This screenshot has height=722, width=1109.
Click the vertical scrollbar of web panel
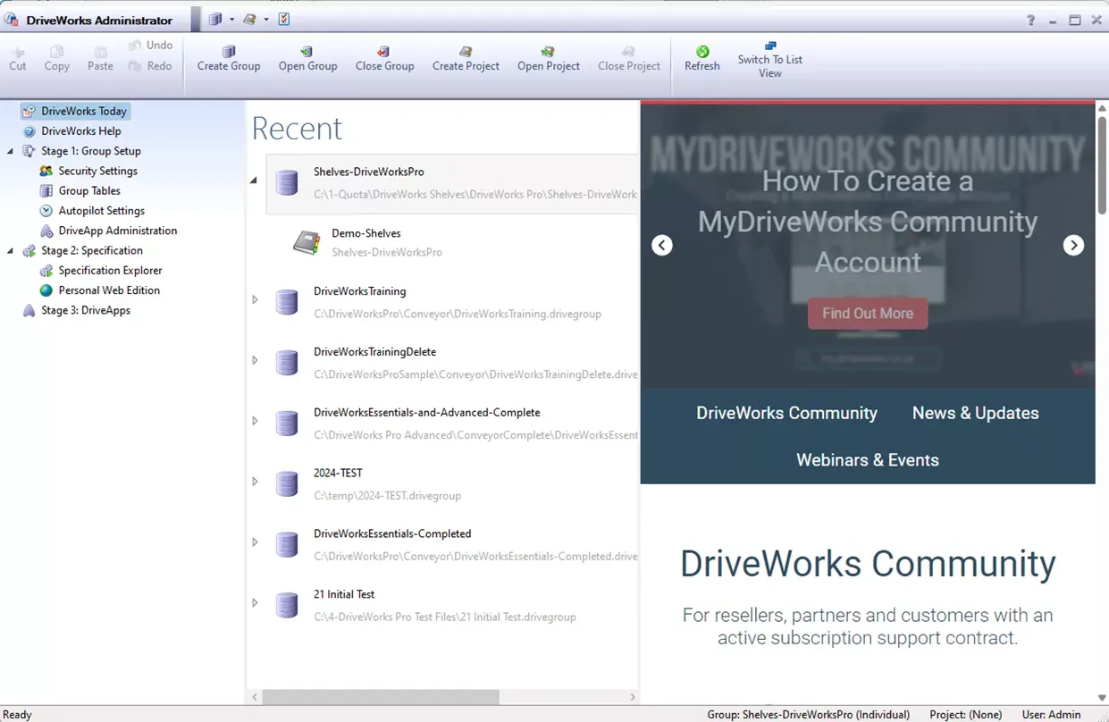1102,165
